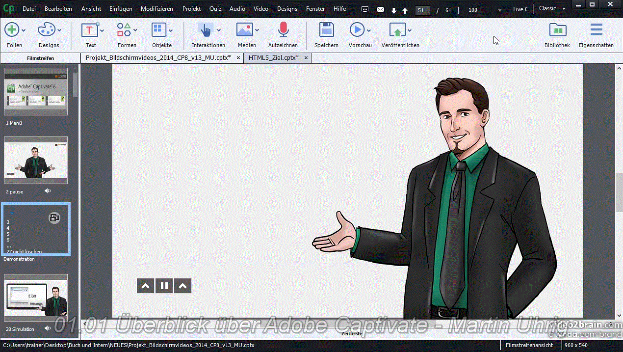The image size is (623, 352).
Task: Expand the Zeitleiste timeline bar
Action: click(352, 334)
